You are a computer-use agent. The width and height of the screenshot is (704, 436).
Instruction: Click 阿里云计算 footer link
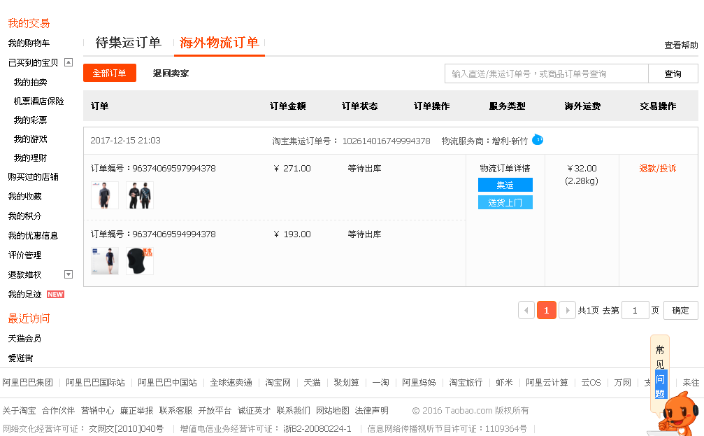click(547, 383)
